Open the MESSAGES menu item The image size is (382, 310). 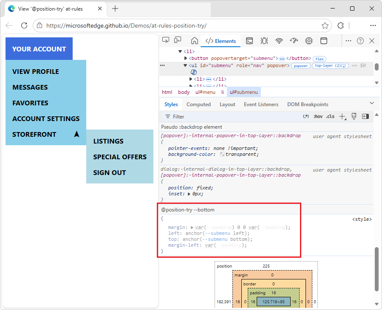click(30, 87)
